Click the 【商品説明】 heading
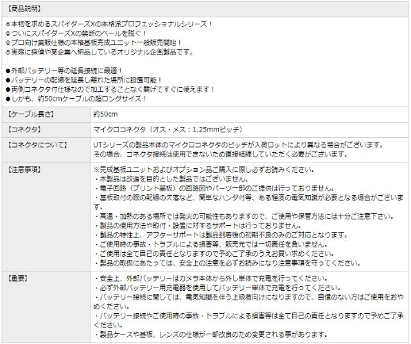Viewport: 411px width, 344px height. point(23,10)
